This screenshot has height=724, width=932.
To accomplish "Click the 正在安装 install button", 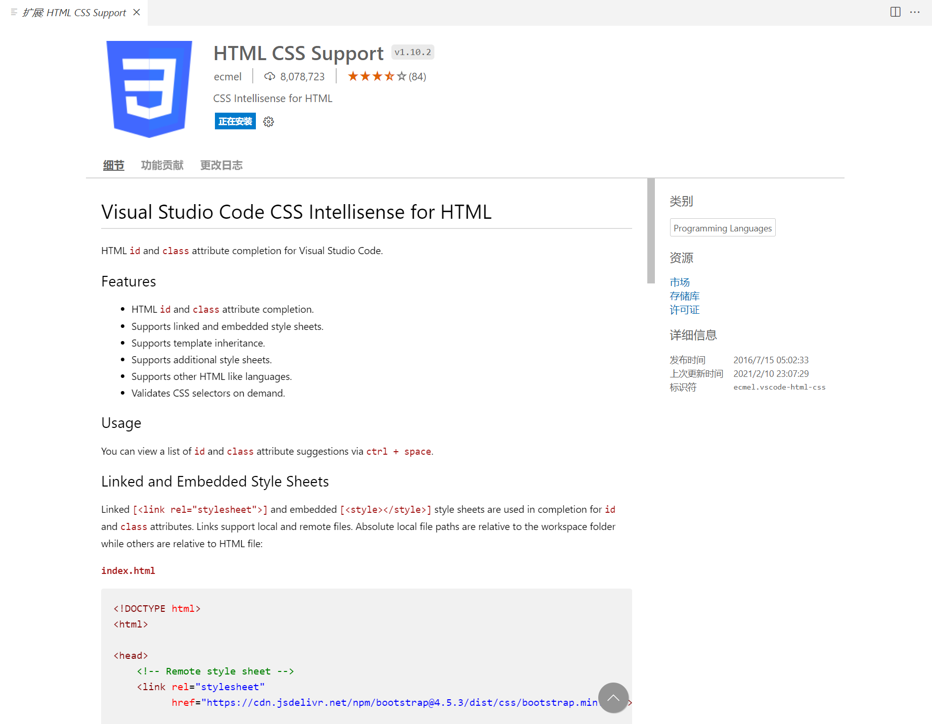I will (235, 121).
